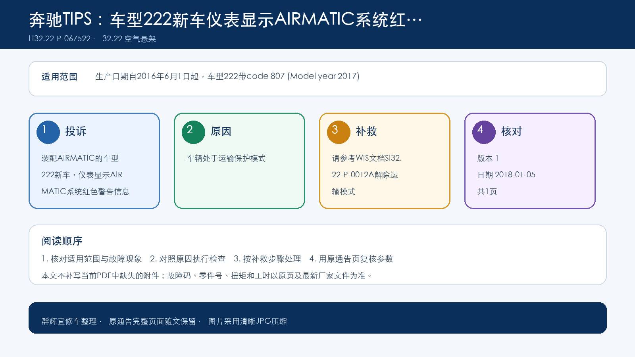
Task: Click the 生产日期自2016年6月1日起 text
Action: 147,76
